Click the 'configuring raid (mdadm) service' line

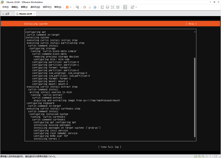coord(55,133)
